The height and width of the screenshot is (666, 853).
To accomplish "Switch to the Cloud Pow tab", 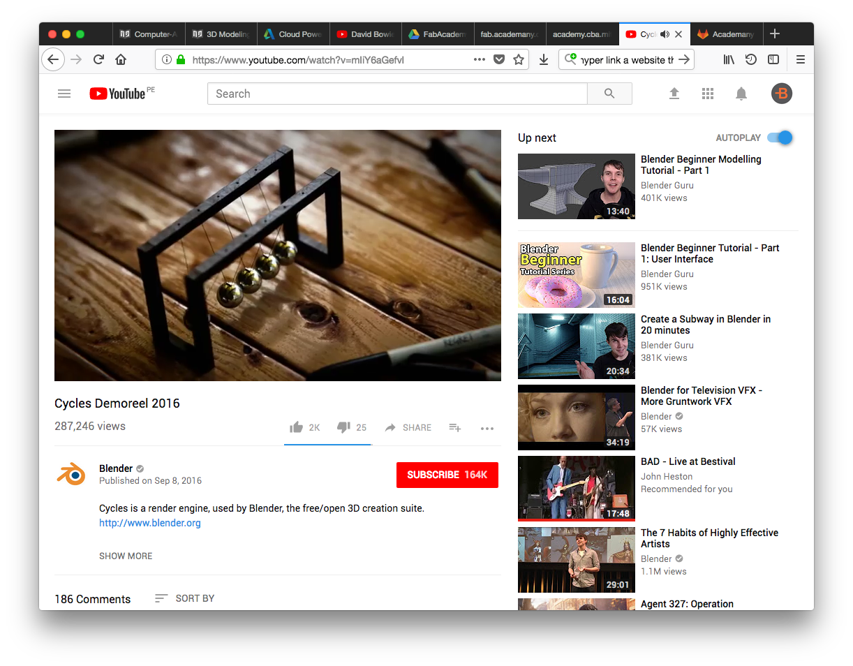I will (293, 34).
